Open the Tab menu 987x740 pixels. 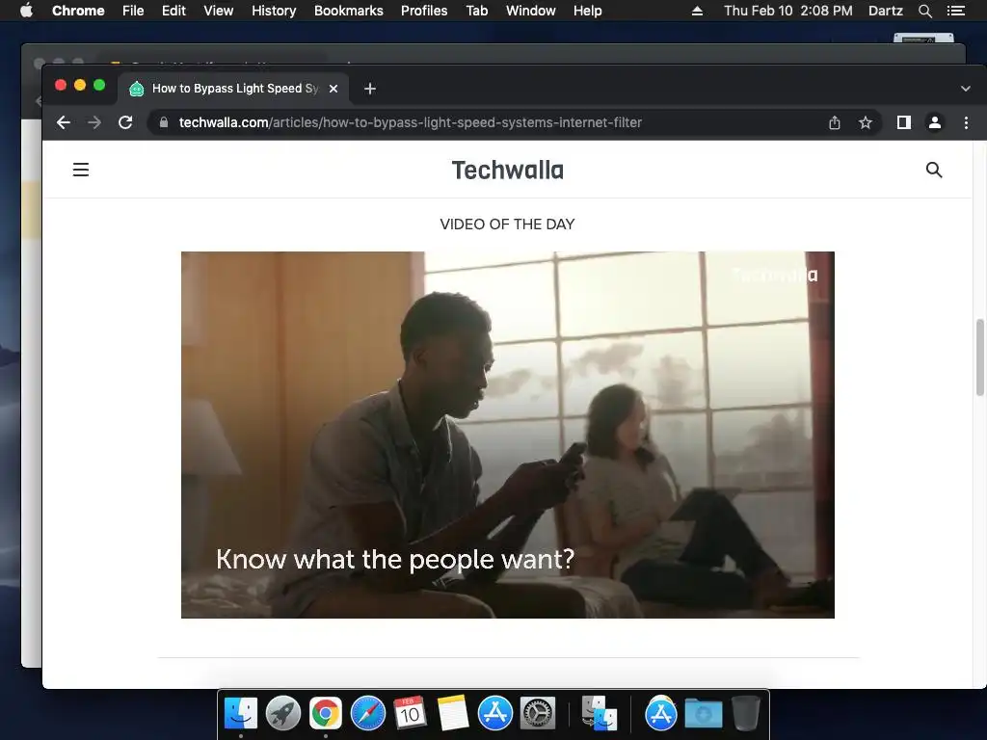(476, 11)
